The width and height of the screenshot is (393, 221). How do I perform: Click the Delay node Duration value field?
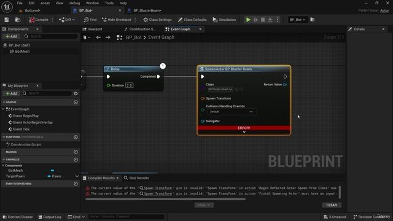pyautogui.click(x=129, y=85)
